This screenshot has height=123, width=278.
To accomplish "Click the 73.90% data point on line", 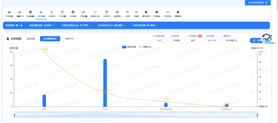I will pos(44,52).
